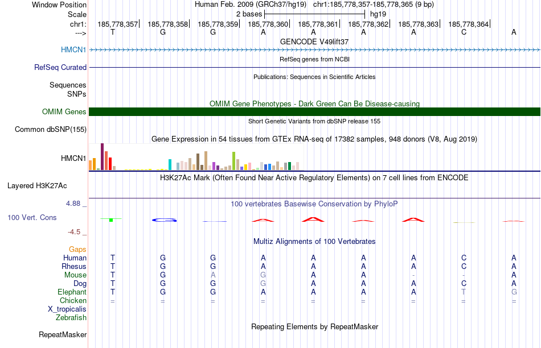Click the faded T in the Elephant row
This screenshot has width=541, height=348.
(x=464, y=292)
